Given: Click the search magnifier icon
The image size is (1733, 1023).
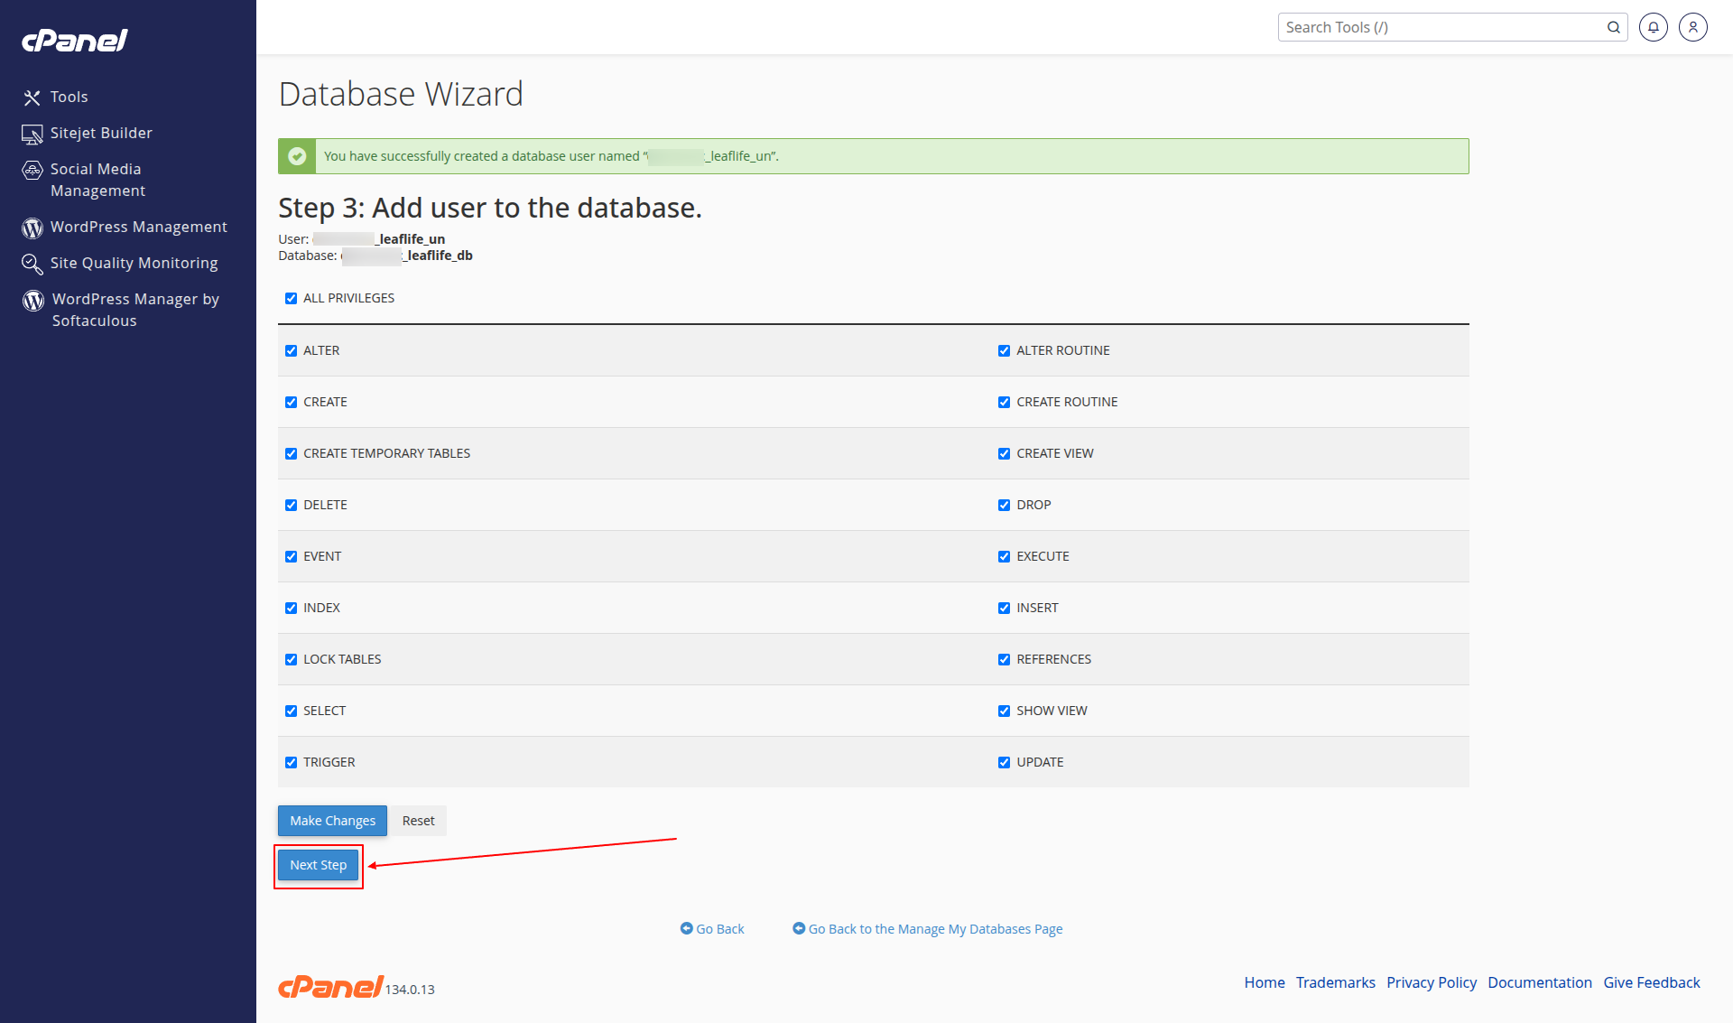Looking at the screenshot, I should click(x=1614, y=27).
